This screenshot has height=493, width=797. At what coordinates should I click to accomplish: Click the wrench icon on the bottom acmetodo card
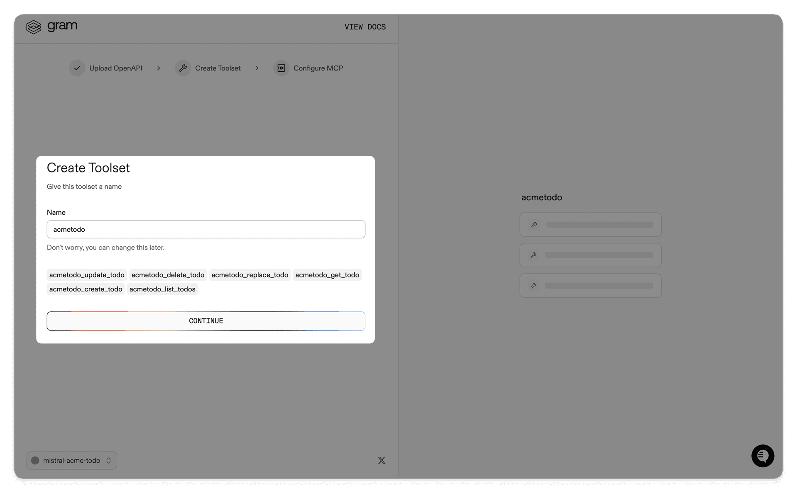point(534,285)
